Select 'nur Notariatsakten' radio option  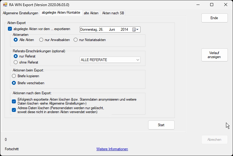click(76, 40)
